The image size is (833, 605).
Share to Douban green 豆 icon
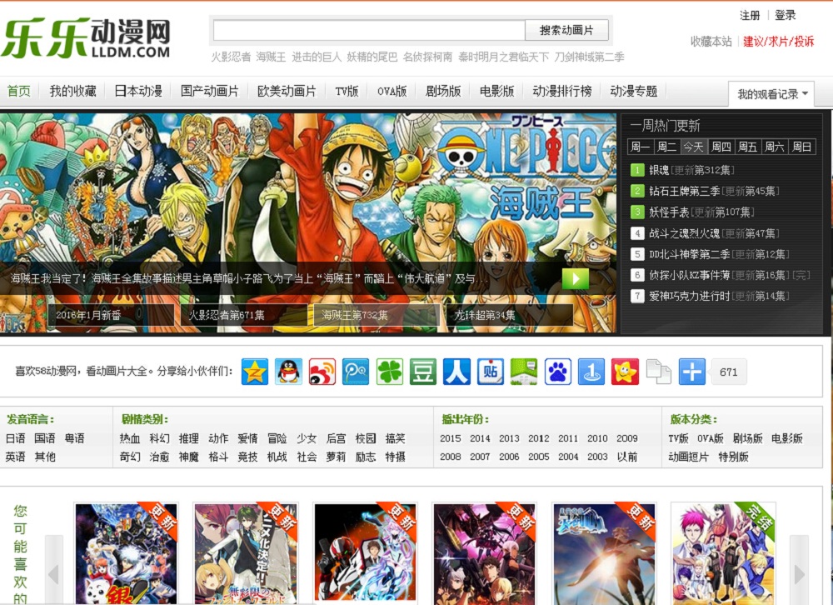click(x=423, y=371)
